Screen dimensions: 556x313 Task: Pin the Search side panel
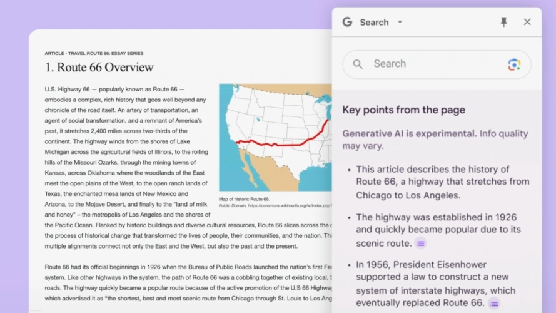pos(504,22)
